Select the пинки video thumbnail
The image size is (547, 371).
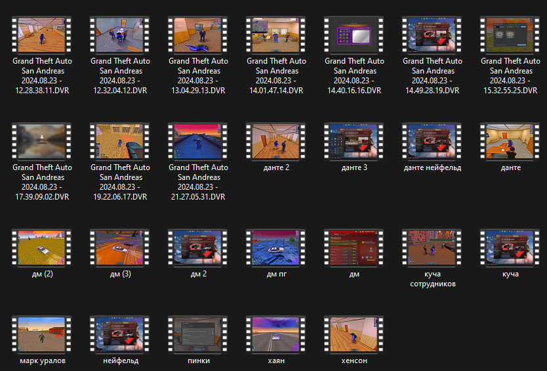point(198,335)
